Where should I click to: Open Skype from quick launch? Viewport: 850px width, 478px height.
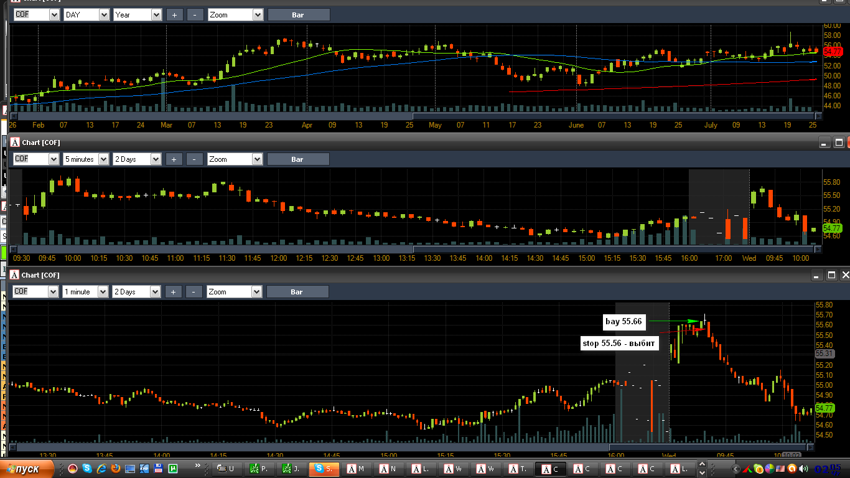(x=87, y=469)
